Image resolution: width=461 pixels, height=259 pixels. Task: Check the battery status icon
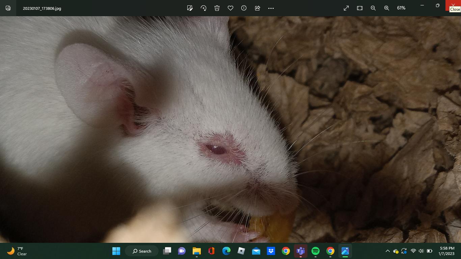[x=430, y=251]
